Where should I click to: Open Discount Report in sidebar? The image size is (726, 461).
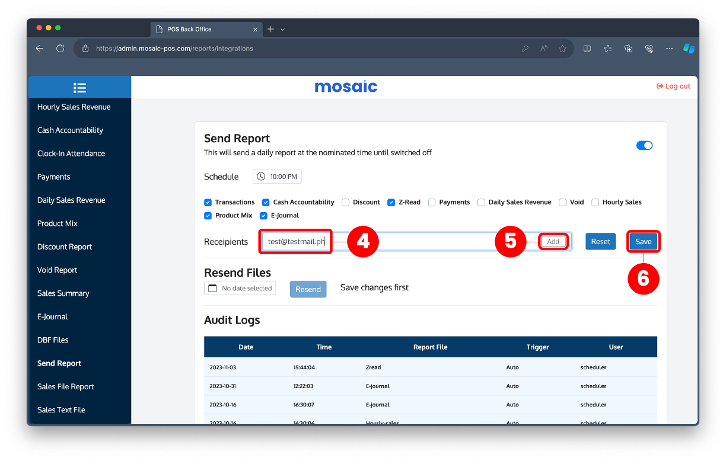(65, 246)
